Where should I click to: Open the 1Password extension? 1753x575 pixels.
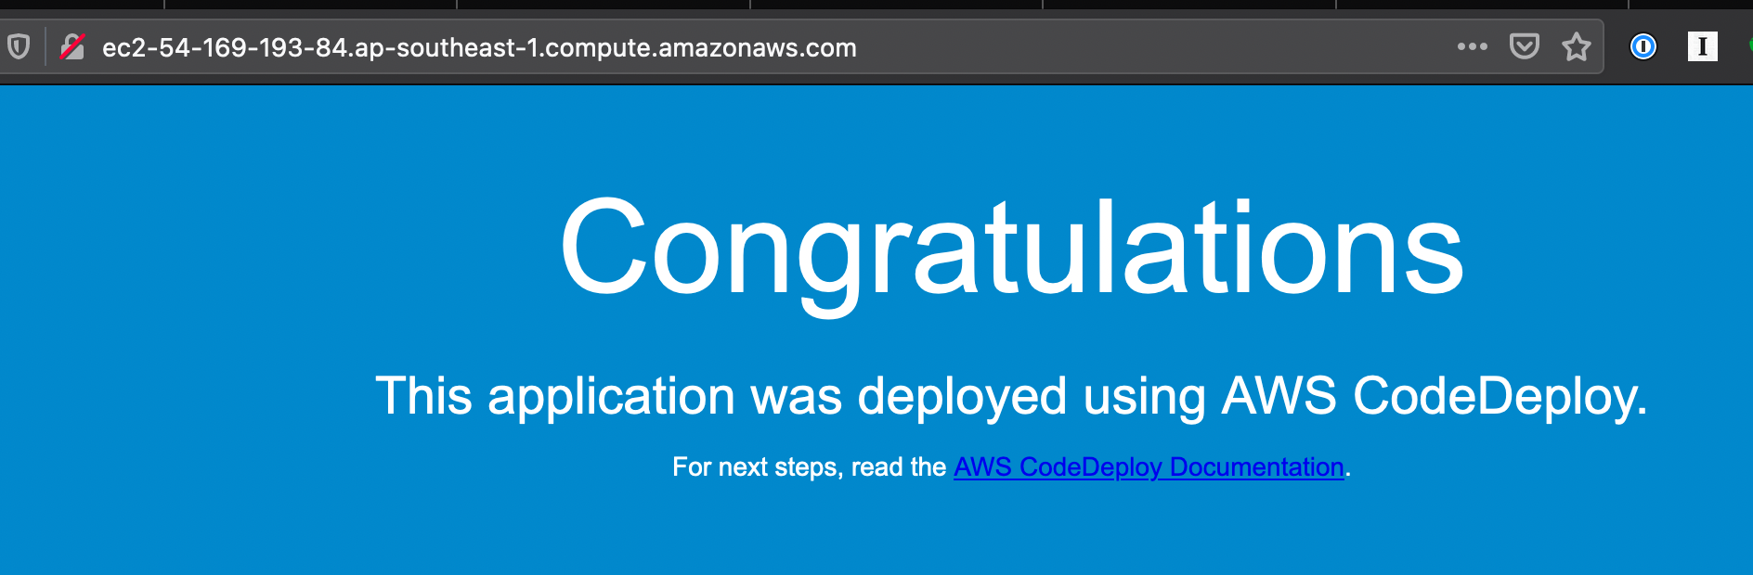click(1643, 46)
